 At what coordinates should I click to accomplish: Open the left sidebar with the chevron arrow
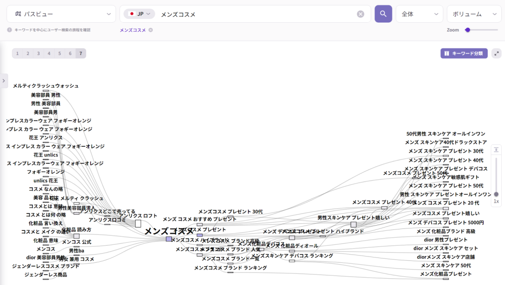pos(4,81)
